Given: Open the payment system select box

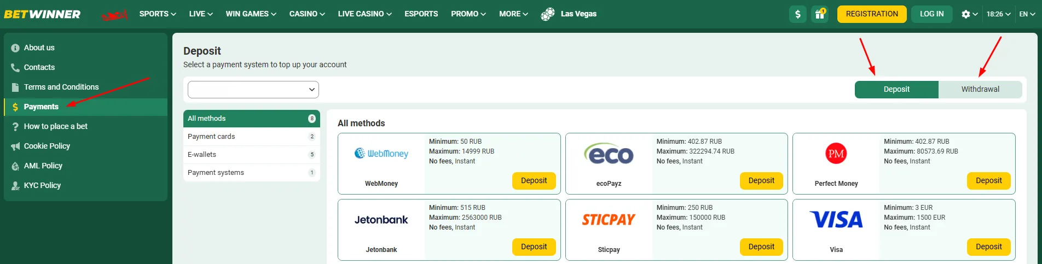Looking at the screenshot, I should [253, 90].
